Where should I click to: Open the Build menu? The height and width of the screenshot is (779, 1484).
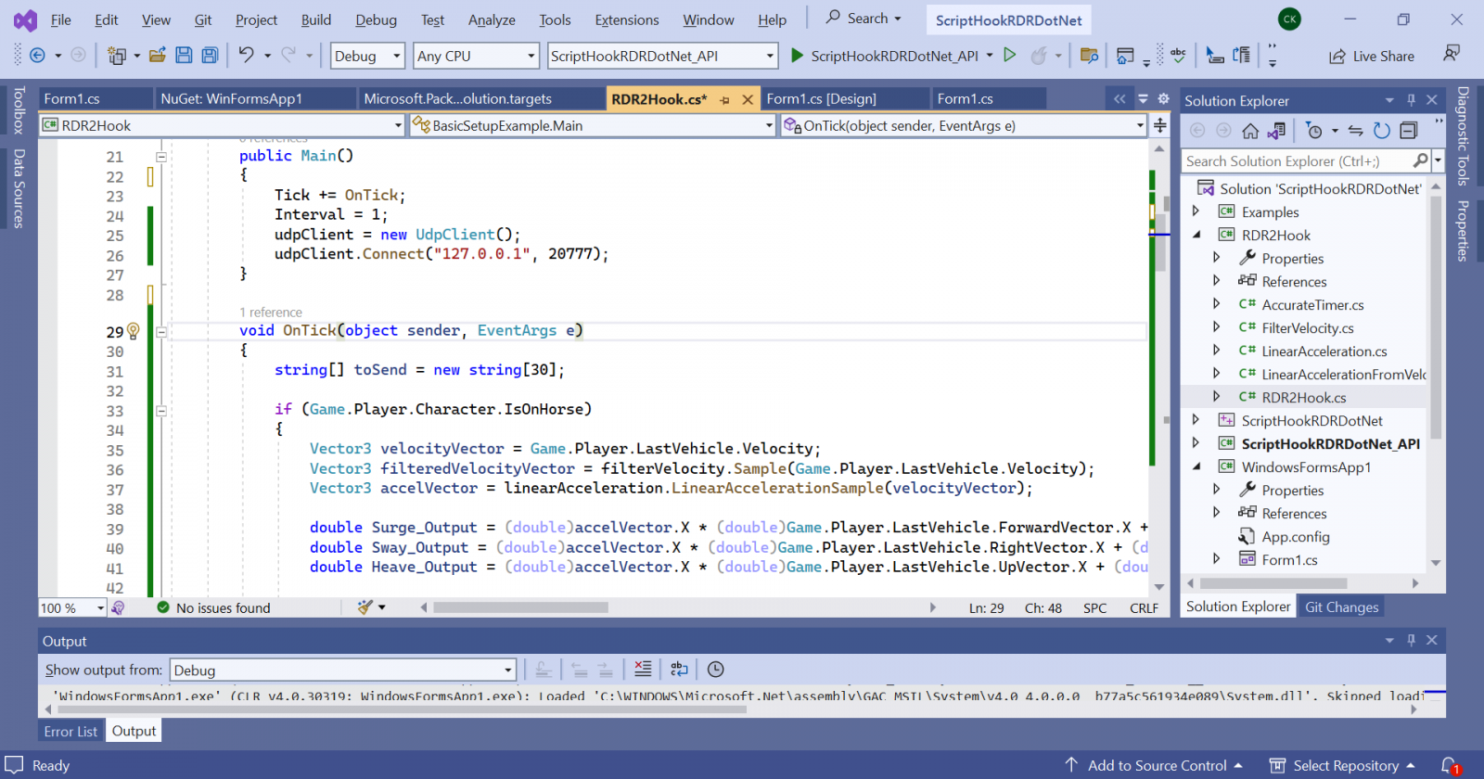pos(315,19)
